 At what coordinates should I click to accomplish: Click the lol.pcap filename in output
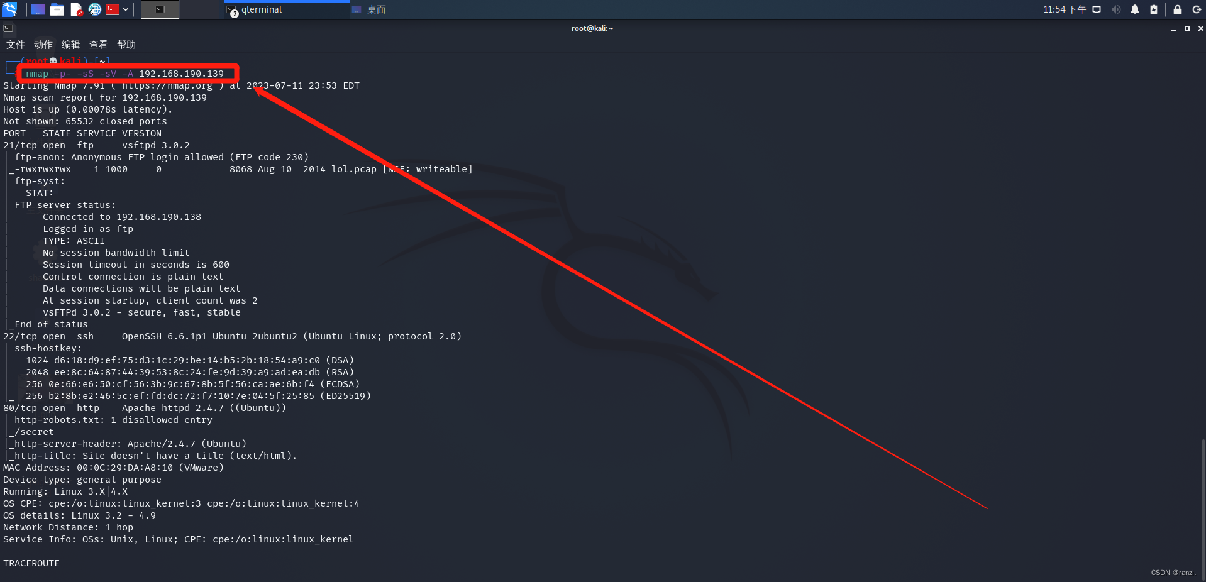point(354,169)
